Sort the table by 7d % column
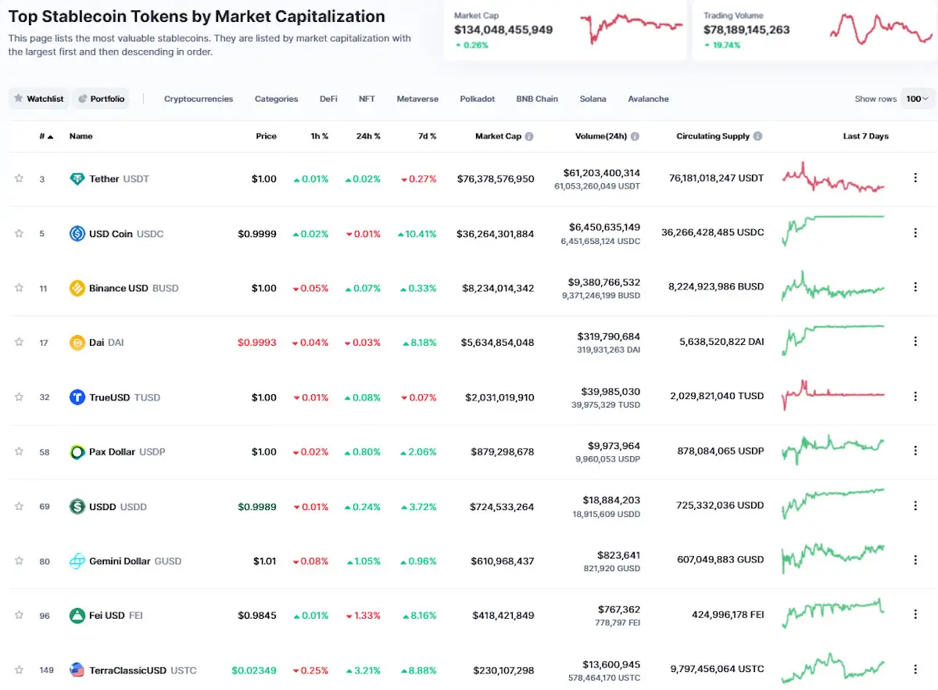Viewport: 938px width, 690px height. pyautogui.click(x=426, y=136)
